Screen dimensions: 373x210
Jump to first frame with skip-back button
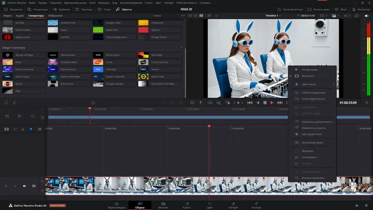click(x=249, y=103)
